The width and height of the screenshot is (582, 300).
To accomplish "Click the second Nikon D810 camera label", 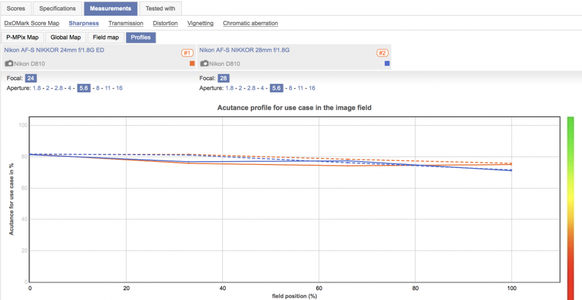I will tap(225, 64).
